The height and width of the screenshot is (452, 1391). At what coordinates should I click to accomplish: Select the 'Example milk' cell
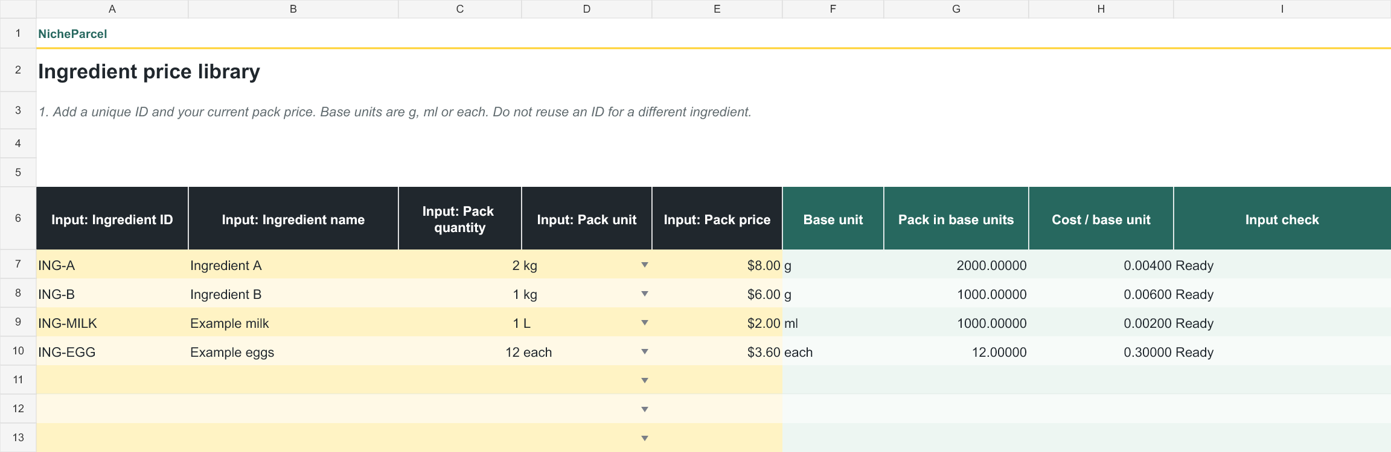tap(293, 322)
